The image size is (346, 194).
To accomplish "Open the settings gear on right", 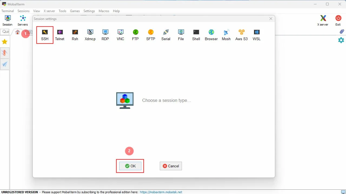I will (x=341, y=40).
